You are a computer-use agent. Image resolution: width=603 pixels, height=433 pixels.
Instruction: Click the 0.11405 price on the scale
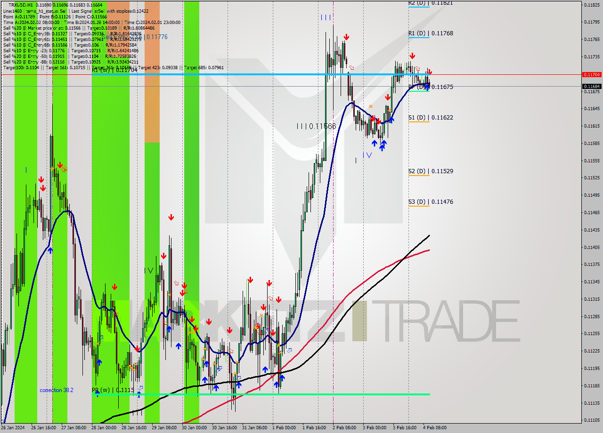point(591,247)
